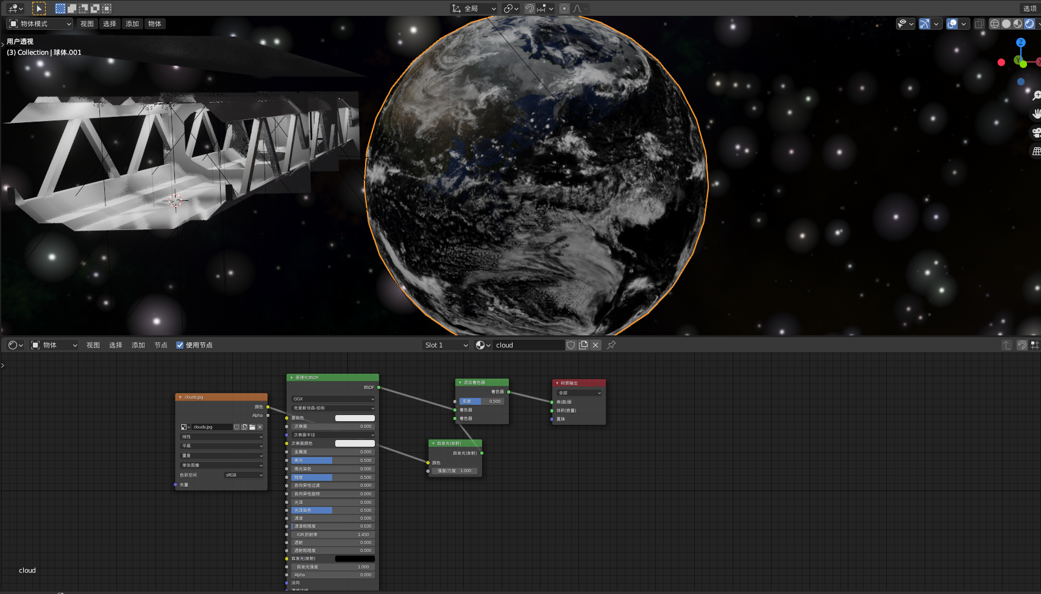This screenshot has width=1041, height=594.
Task: Open the 物体模式 mode dropdown
Action: click(40, 24)
